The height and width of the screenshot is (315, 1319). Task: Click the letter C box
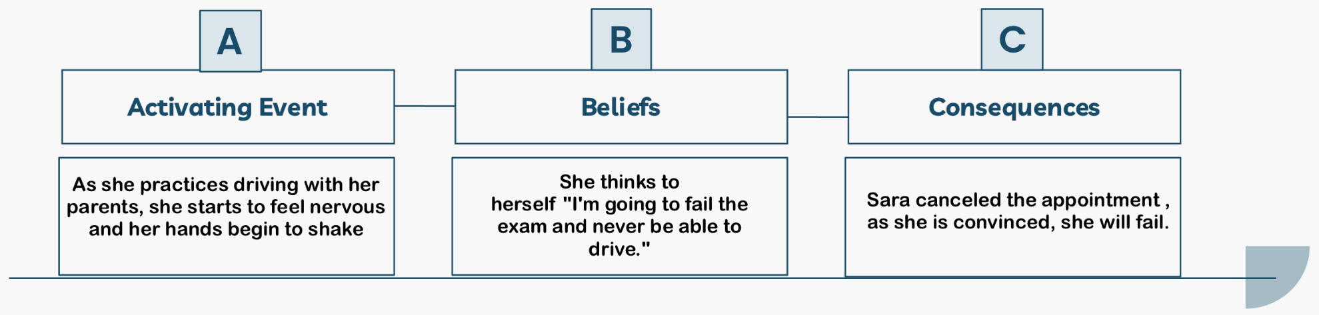click(1011, 40)
